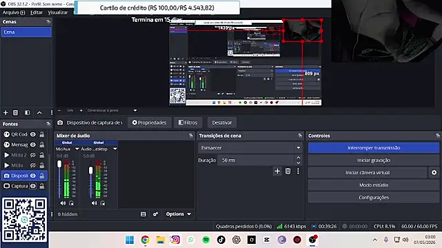Toggle lock on Mídia 2 source
Viewport: 442px width, 248px height.
click(x=42, y=155)
